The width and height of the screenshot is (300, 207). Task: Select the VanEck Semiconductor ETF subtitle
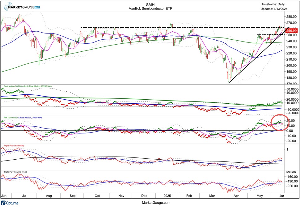[150, 9]
